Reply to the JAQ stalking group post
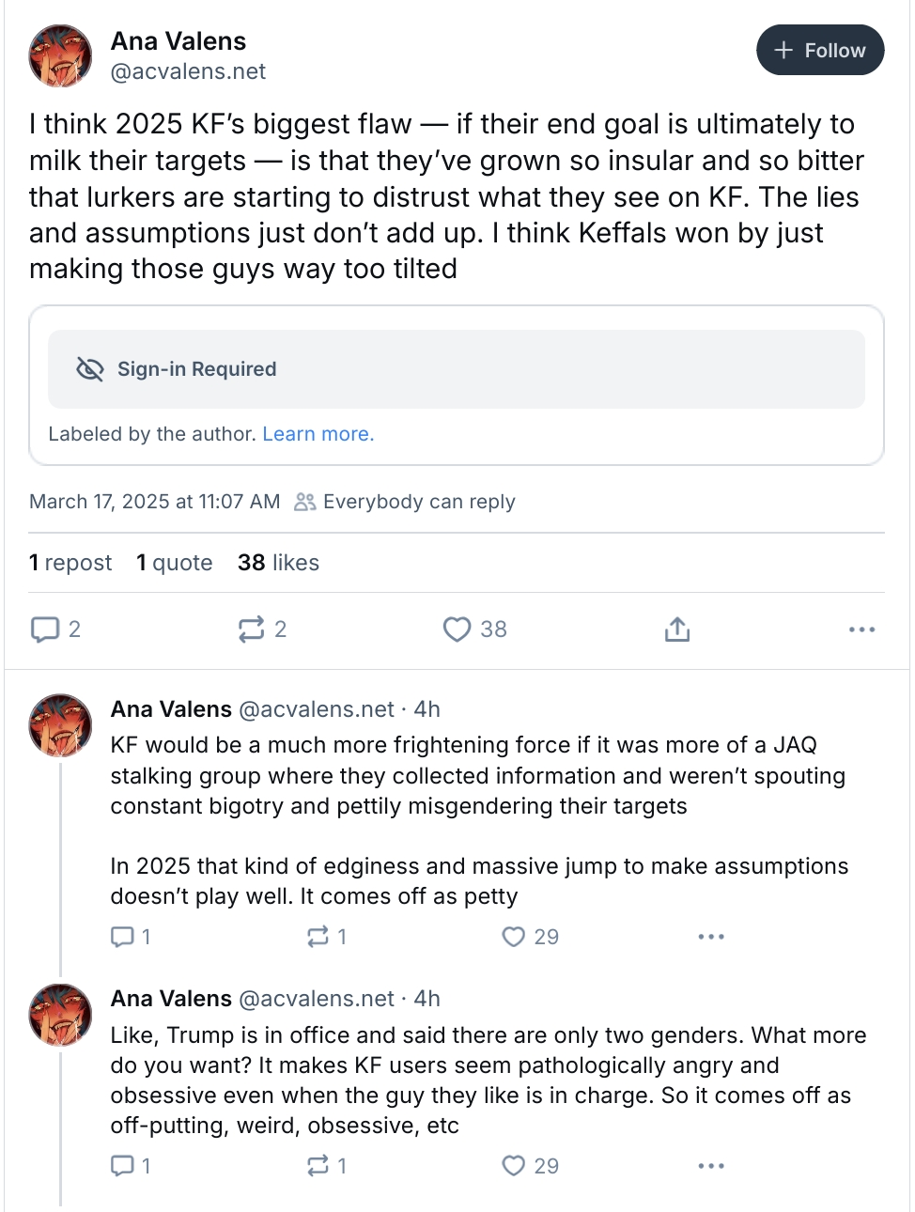915x1212 pixels. coord(123,937)
